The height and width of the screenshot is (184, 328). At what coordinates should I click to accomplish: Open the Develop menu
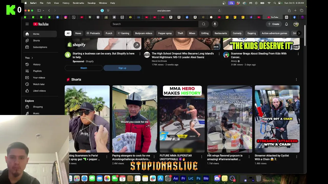[91, 3]
